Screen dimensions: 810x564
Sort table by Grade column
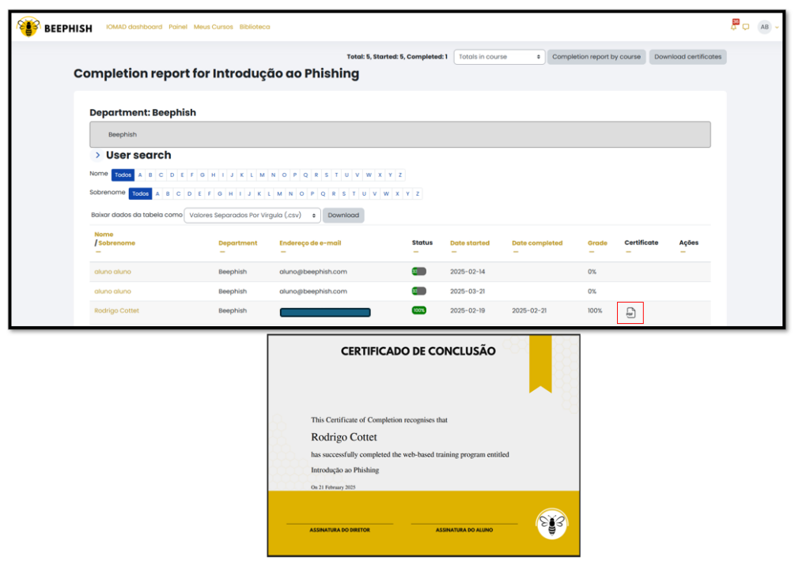597,243
